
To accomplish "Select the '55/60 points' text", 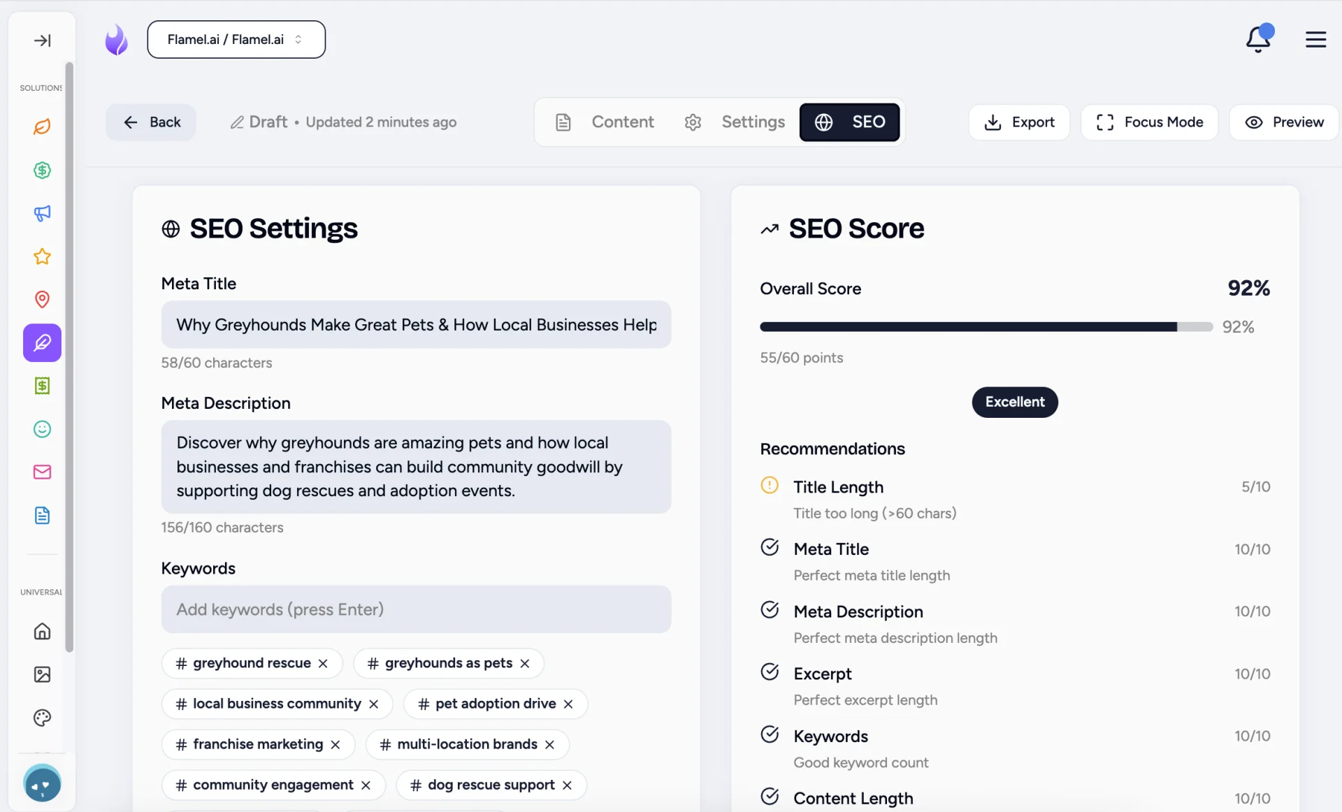I will point(802,358).
